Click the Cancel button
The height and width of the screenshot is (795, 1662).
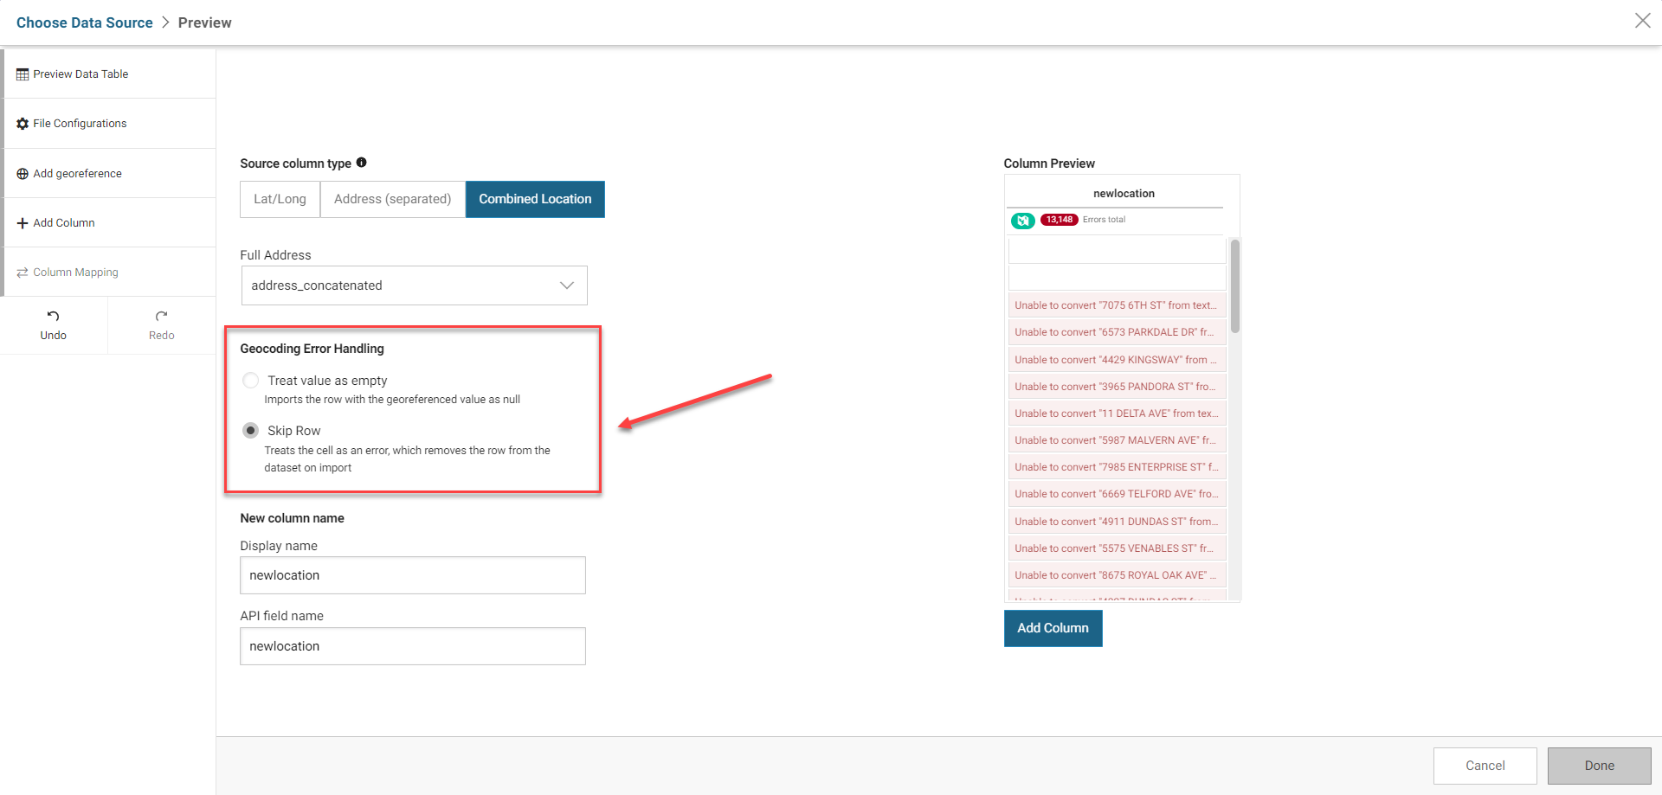(1485, 766)
